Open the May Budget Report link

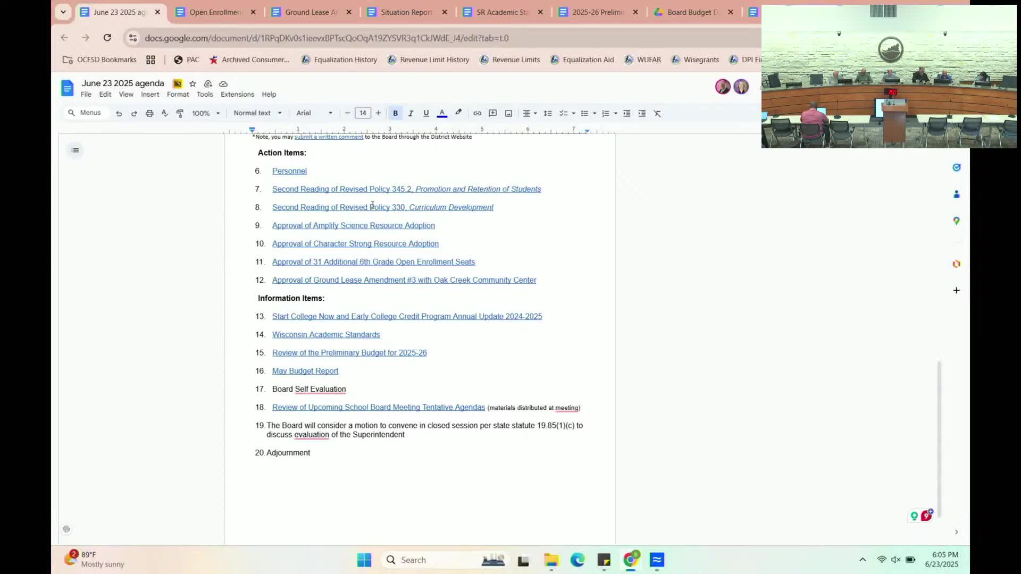pos(305,371)
